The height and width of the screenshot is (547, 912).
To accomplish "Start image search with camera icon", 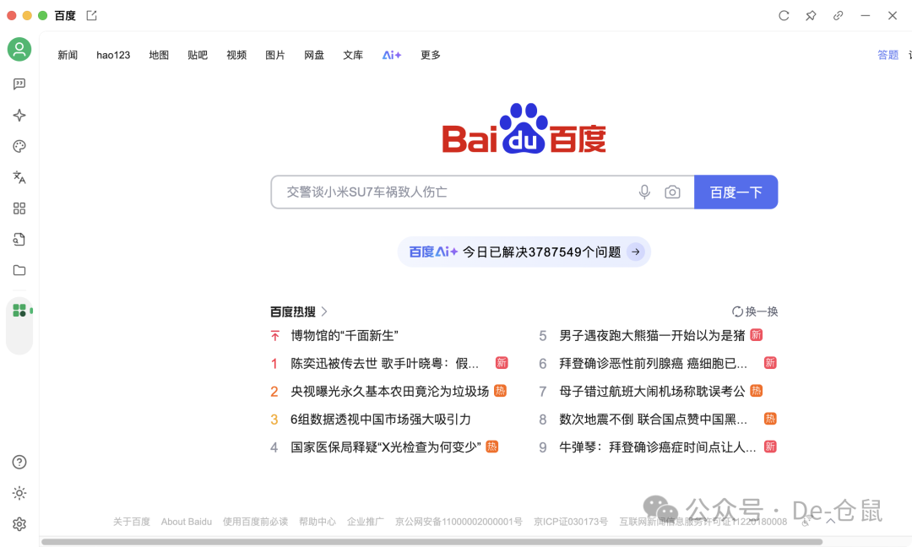I will pos(672,192).
